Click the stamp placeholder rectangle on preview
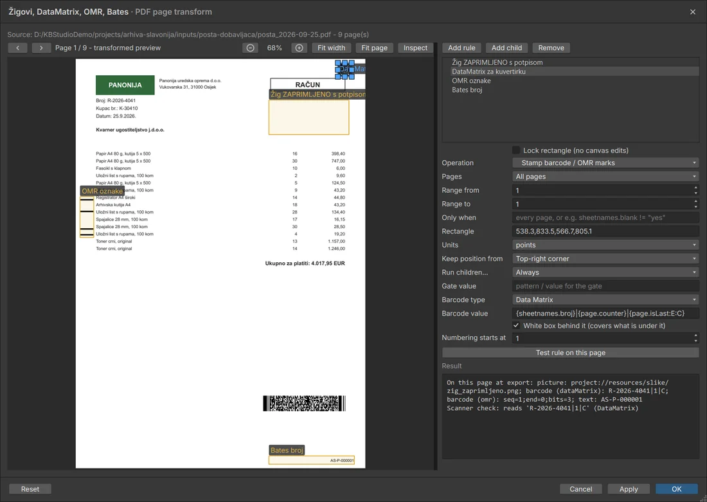The height and width of the screenshot is (502, 707). point(309,117)
